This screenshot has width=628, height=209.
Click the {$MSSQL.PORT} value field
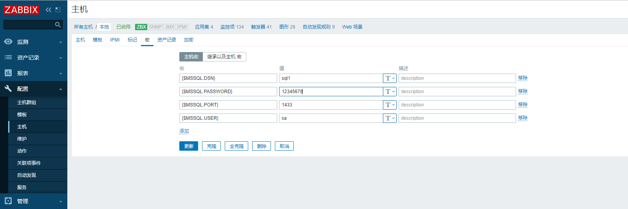click(331, 105)
